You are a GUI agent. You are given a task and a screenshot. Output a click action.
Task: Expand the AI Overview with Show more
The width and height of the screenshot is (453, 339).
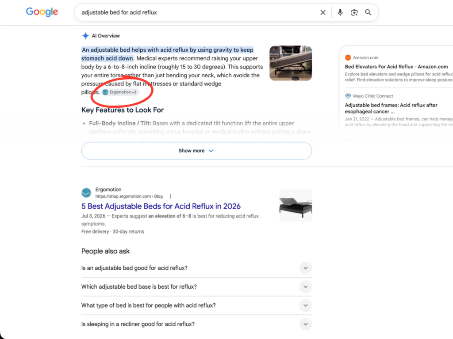click(x=196, y=151)
